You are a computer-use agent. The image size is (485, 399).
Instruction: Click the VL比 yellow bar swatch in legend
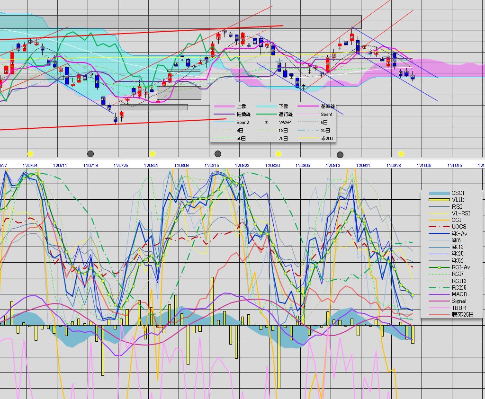(x=439, y=200)
